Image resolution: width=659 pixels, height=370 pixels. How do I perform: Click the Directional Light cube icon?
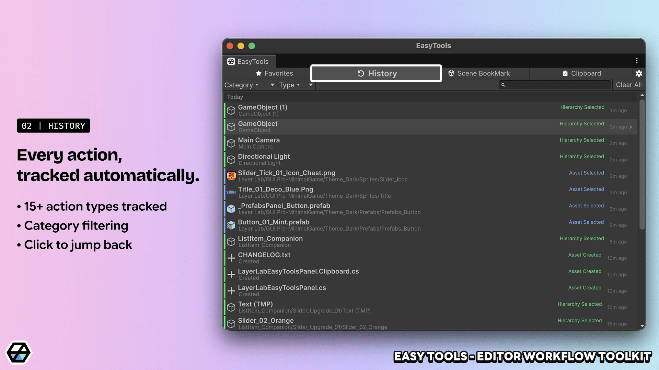(x=231, y=160)
